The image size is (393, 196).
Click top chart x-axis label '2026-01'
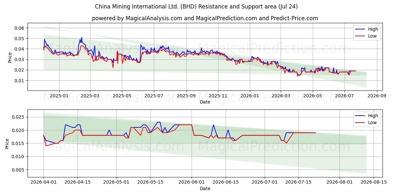(250, 96)
